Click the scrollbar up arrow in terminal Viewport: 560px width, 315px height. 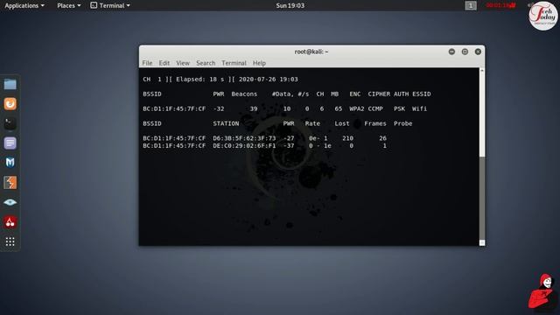pos(482,70)
